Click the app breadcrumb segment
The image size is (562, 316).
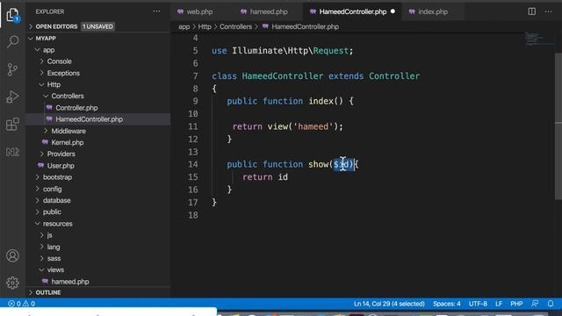tap(184, 26)
